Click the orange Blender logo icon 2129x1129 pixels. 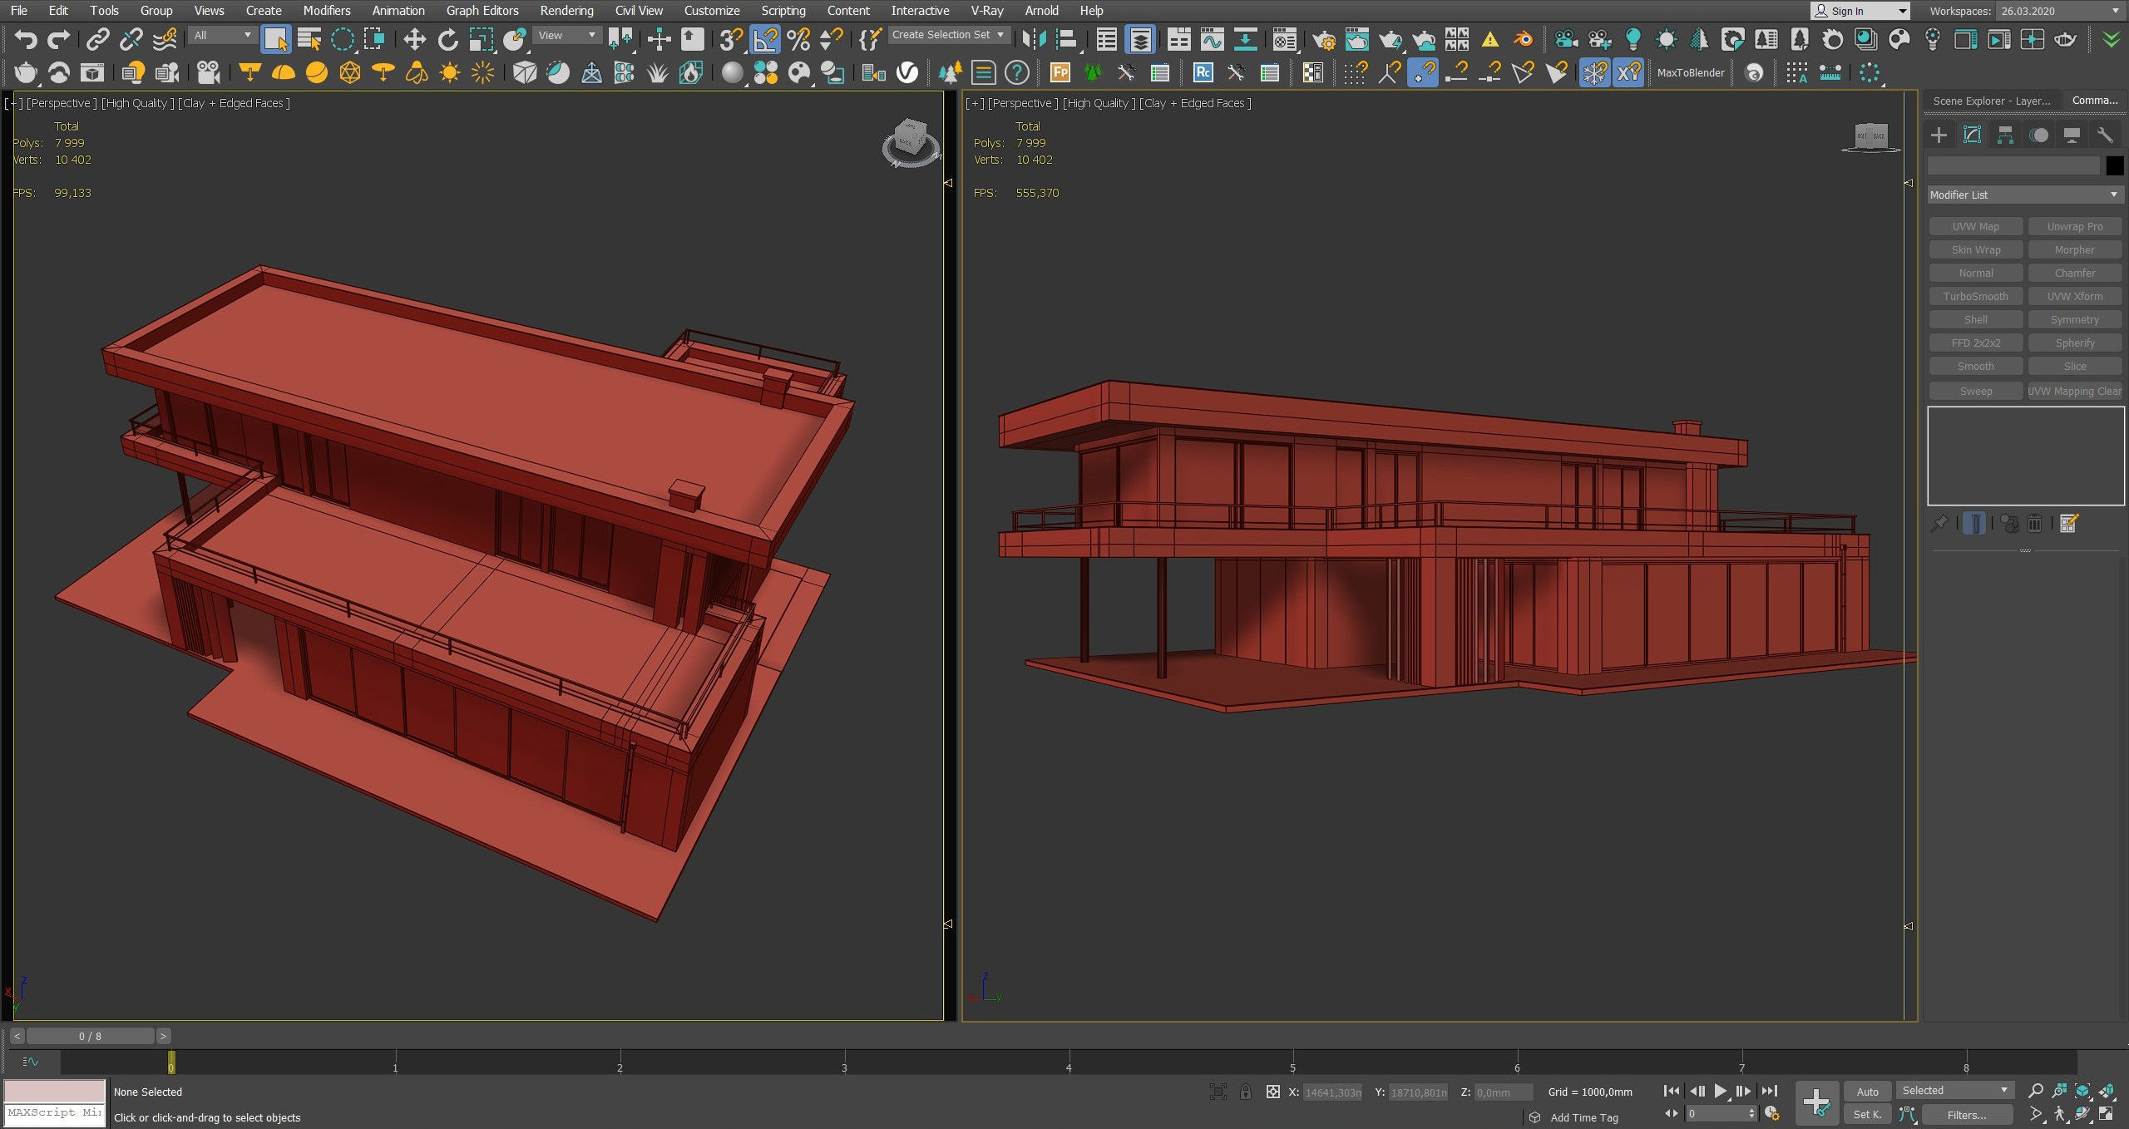[x=1524, y=39]
